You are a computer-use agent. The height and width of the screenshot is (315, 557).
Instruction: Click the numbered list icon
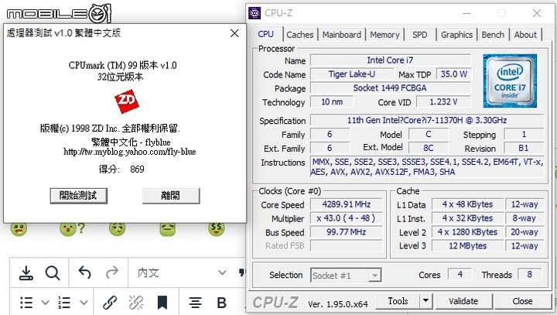point(64,303)
